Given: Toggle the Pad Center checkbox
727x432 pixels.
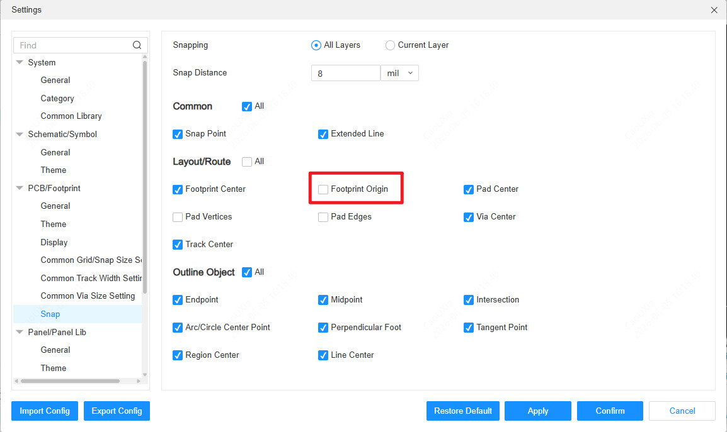Looking at the screenshot, I should (469, 189).
